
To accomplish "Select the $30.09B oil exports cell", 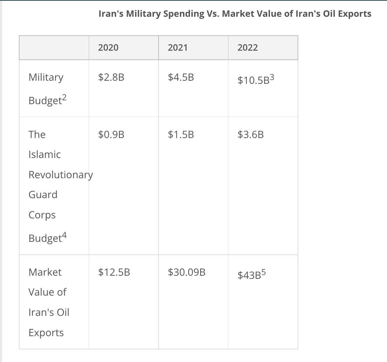I will point(193,302).
